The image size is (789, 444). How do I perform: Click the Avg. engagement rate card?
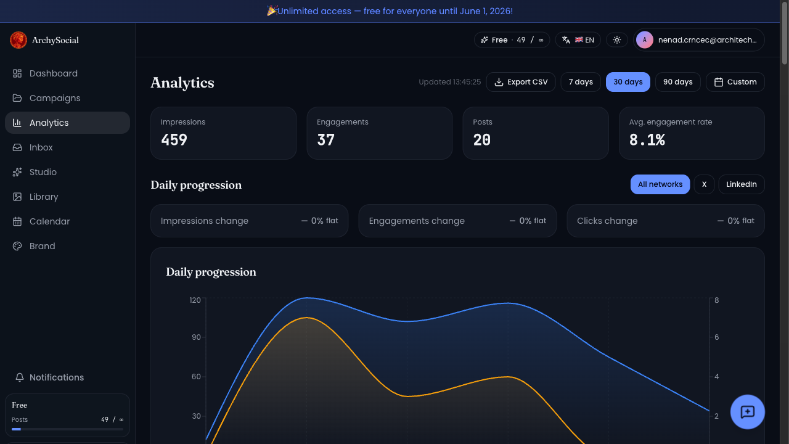pyautogui.click(x=692, y=133)
